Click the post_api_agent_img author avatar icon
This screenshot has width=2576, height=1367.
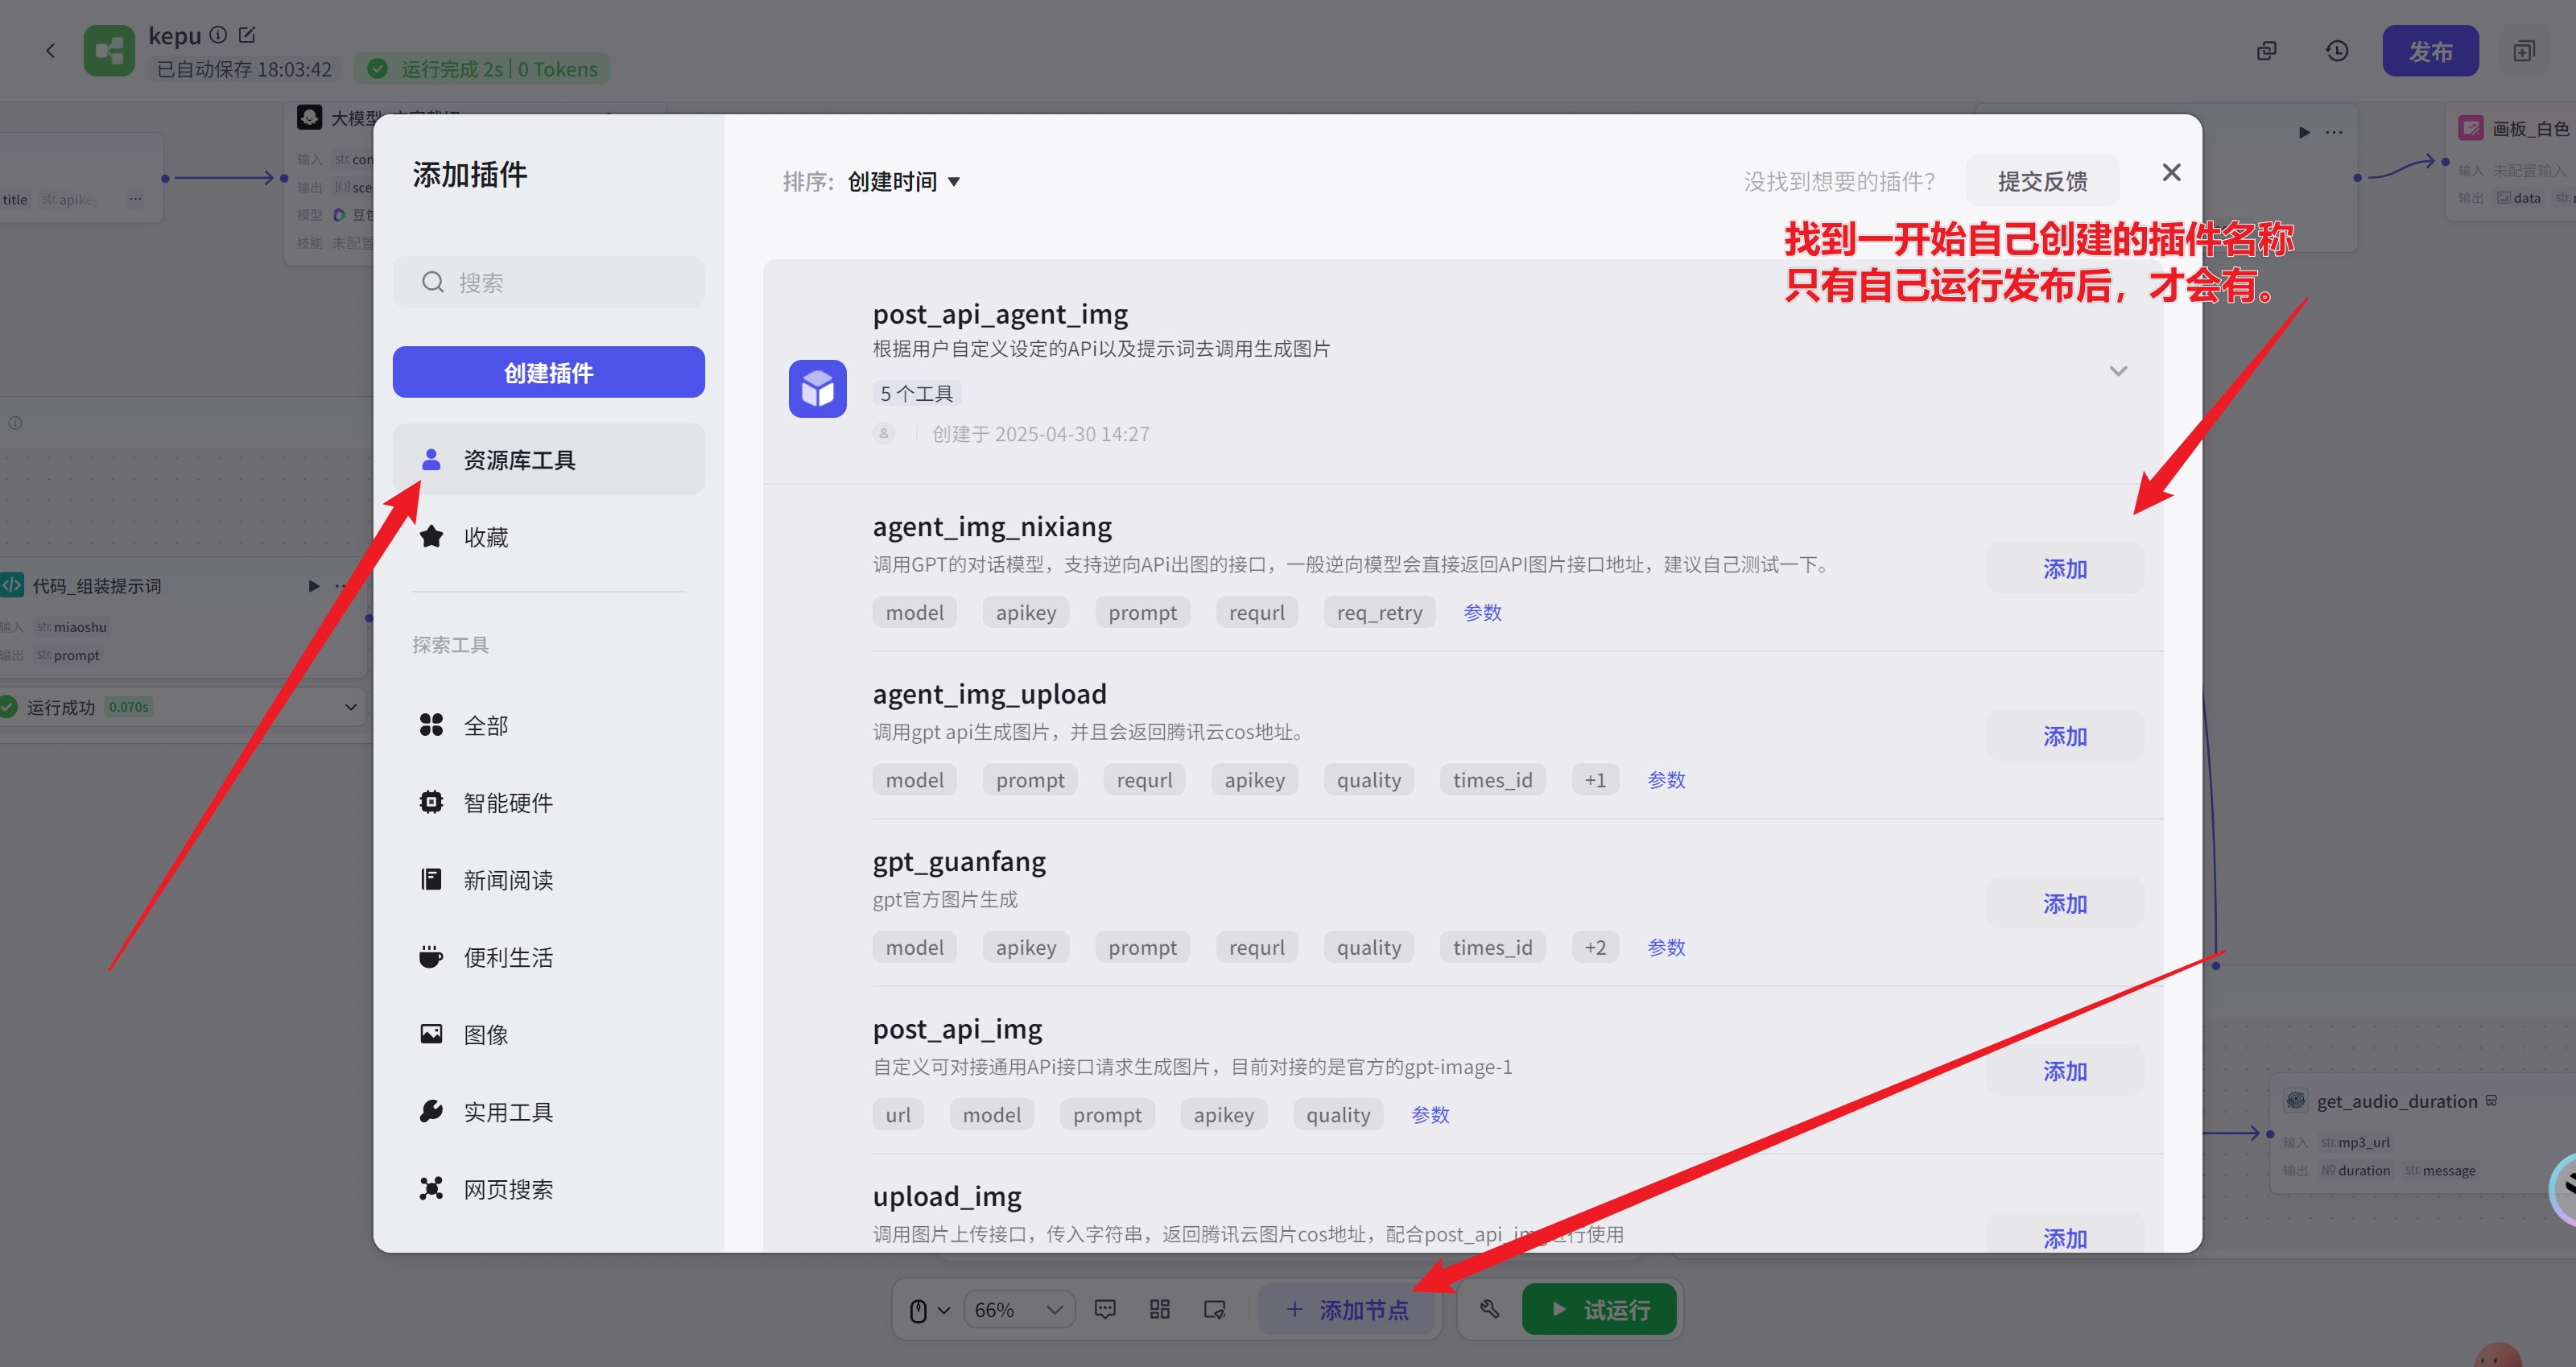point(883,433)
